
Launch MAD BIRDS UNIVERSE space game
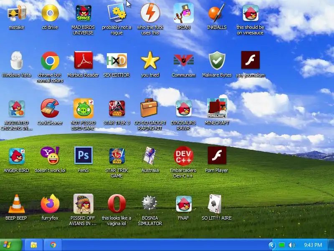pos(83,13)
